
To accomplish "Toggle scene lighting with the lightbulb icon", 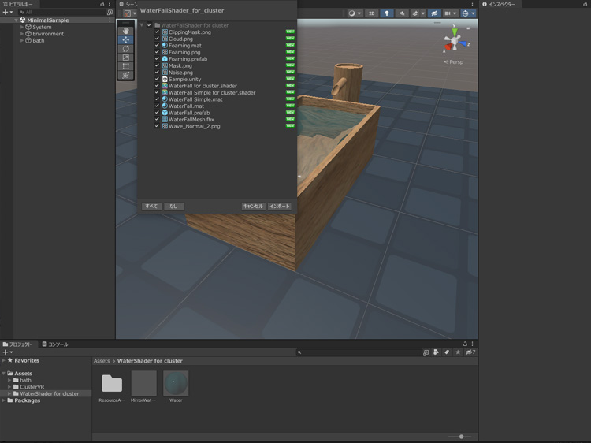I will point(386,13).
